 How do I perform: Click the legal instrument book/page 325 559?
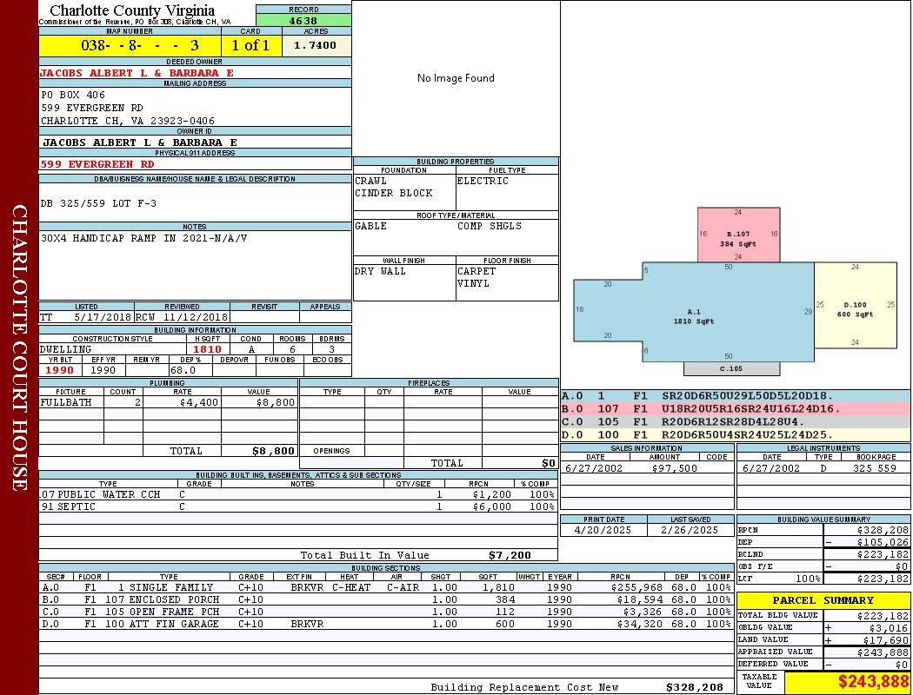875,468
